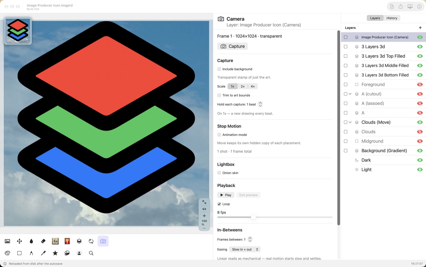Select the Move tool with arrows icon
Screen dimensions: 426x267
coord(19,241)
